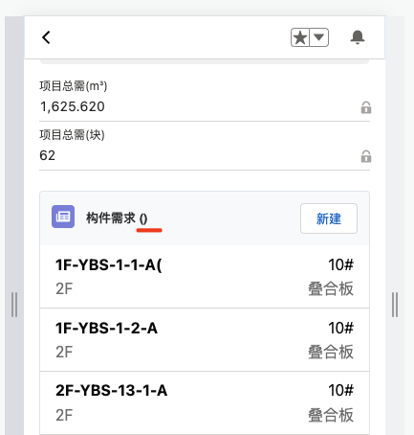Grab the left panel resize handle

(14, 305)
